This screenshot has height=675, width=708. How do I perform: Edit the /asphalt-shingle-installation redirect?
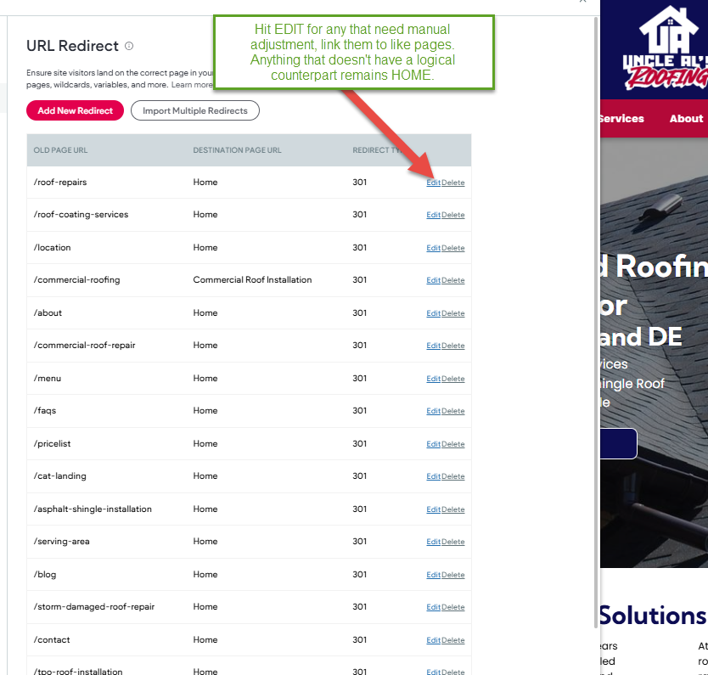tap(433, 509)
